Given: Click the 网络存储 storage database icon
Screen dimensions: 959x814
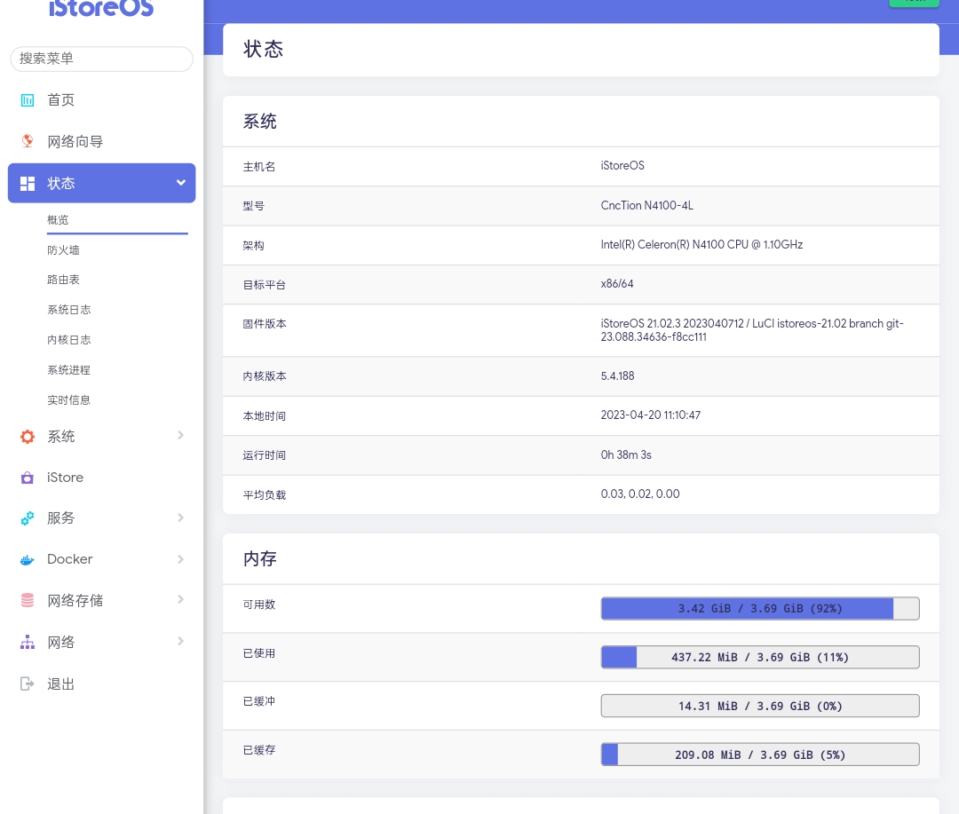Looking at the screenshot, I should [x=28, y=601].
